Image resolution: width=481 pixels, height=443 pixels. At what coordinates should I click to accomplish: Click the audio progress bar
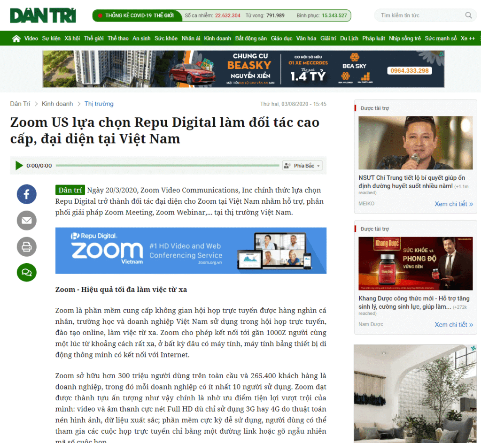click(167, 166)
